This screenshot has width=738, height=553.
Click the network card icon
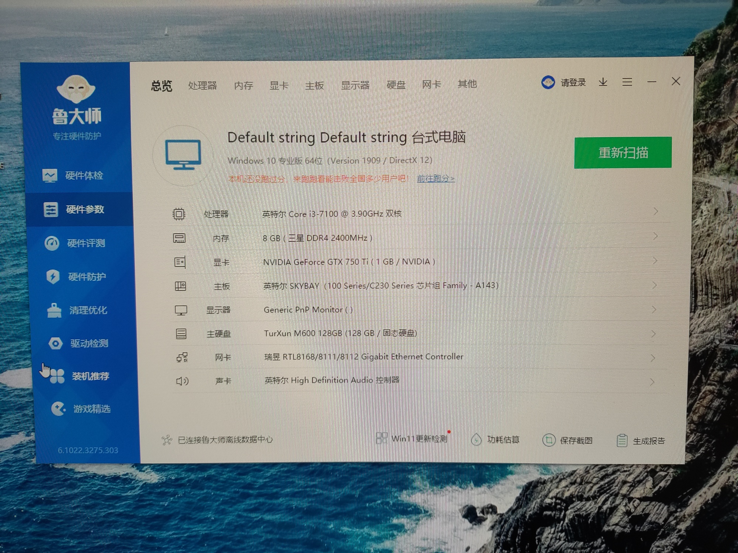coord(182,357)
